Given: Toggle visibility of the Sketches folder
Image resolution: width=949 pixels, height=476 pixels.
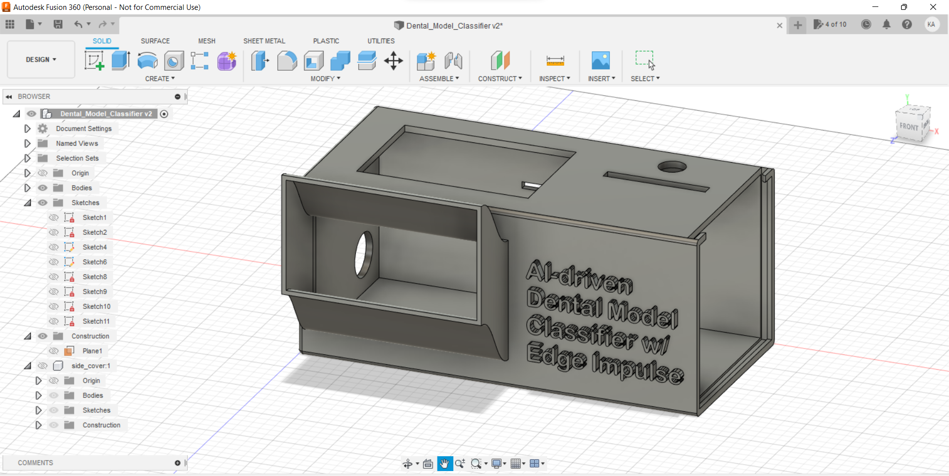Looking at the screenshot, I should [x=43, y=203].
